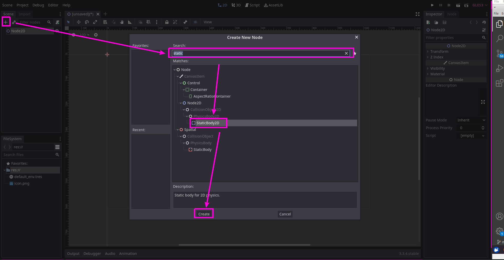Select the Move Mode tool

(x=79, y=22)
